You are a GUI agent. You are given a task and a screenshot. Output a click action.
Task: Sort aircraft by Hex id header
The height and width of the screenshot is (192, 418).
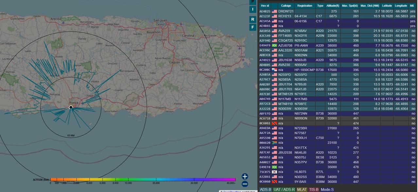[265, 6]
